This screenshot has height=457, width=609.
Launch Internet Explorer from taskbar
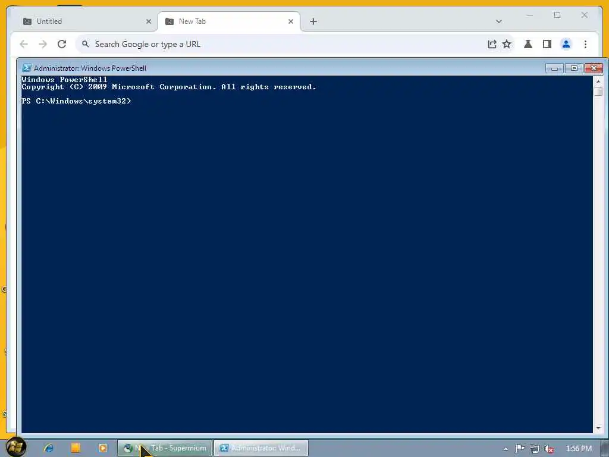(x=49, y=448)
